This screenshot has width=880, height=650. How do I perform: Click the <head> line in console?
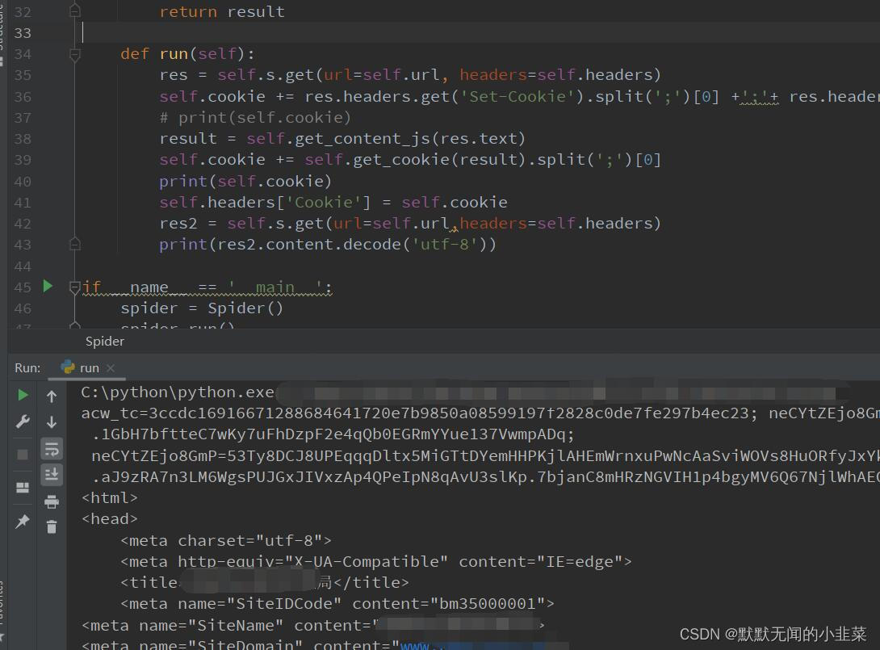[x=110, y=519]
